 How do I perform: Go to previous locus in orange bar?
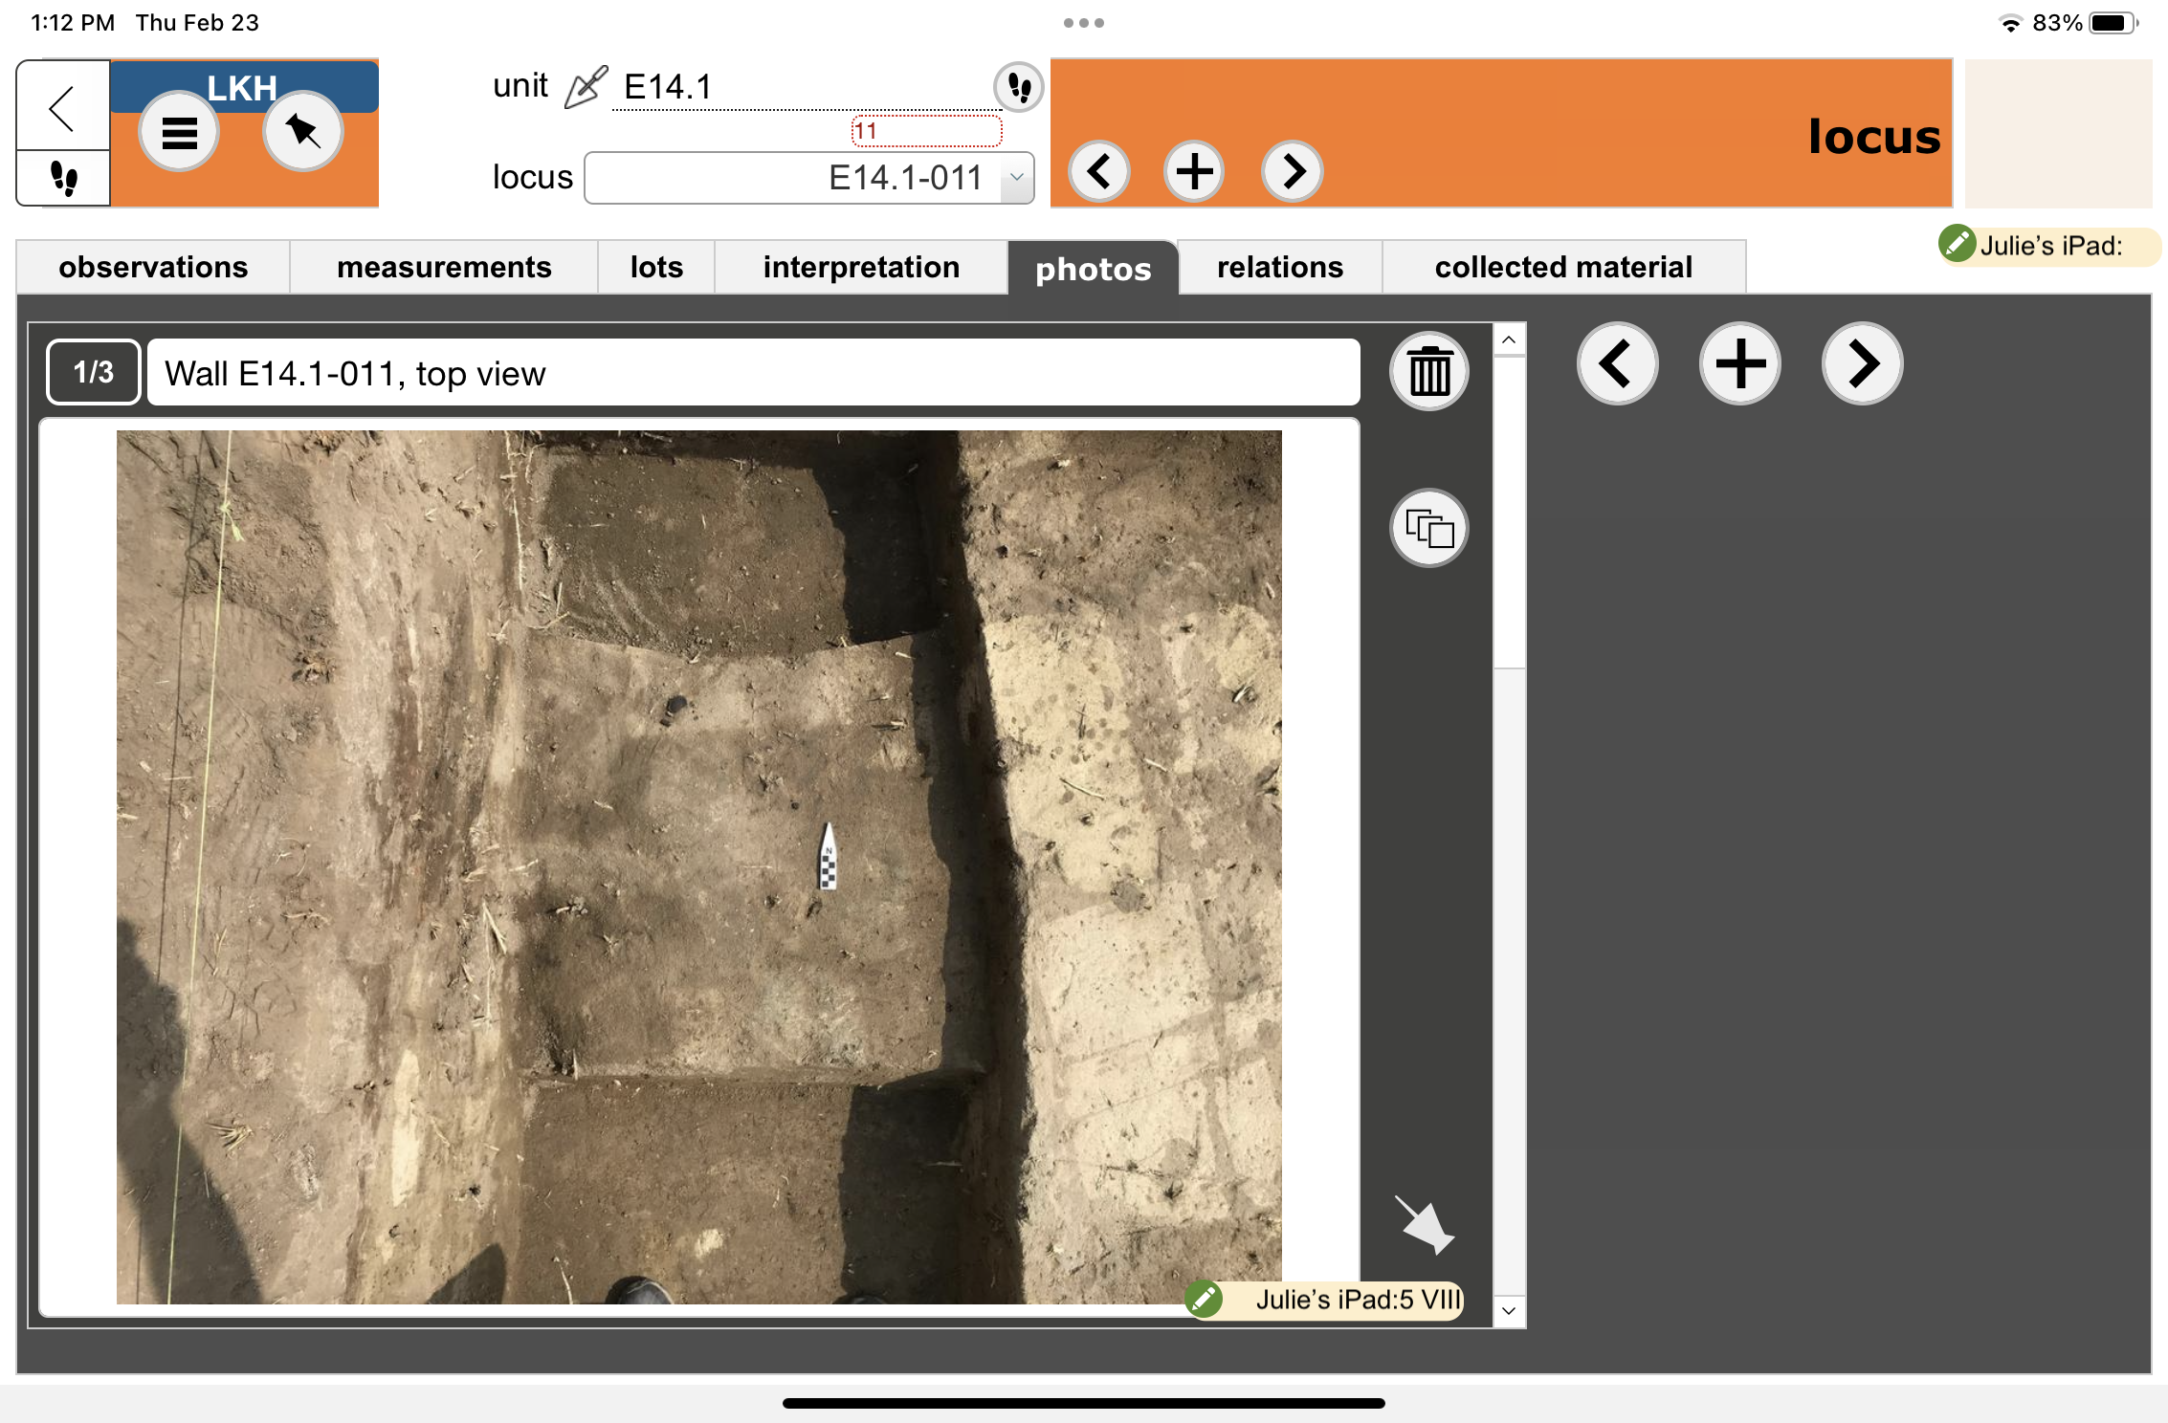(x=1099, y=172)
